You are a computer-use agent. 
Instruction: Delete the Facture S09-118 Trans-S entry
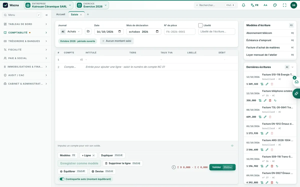tap(272, 166)
